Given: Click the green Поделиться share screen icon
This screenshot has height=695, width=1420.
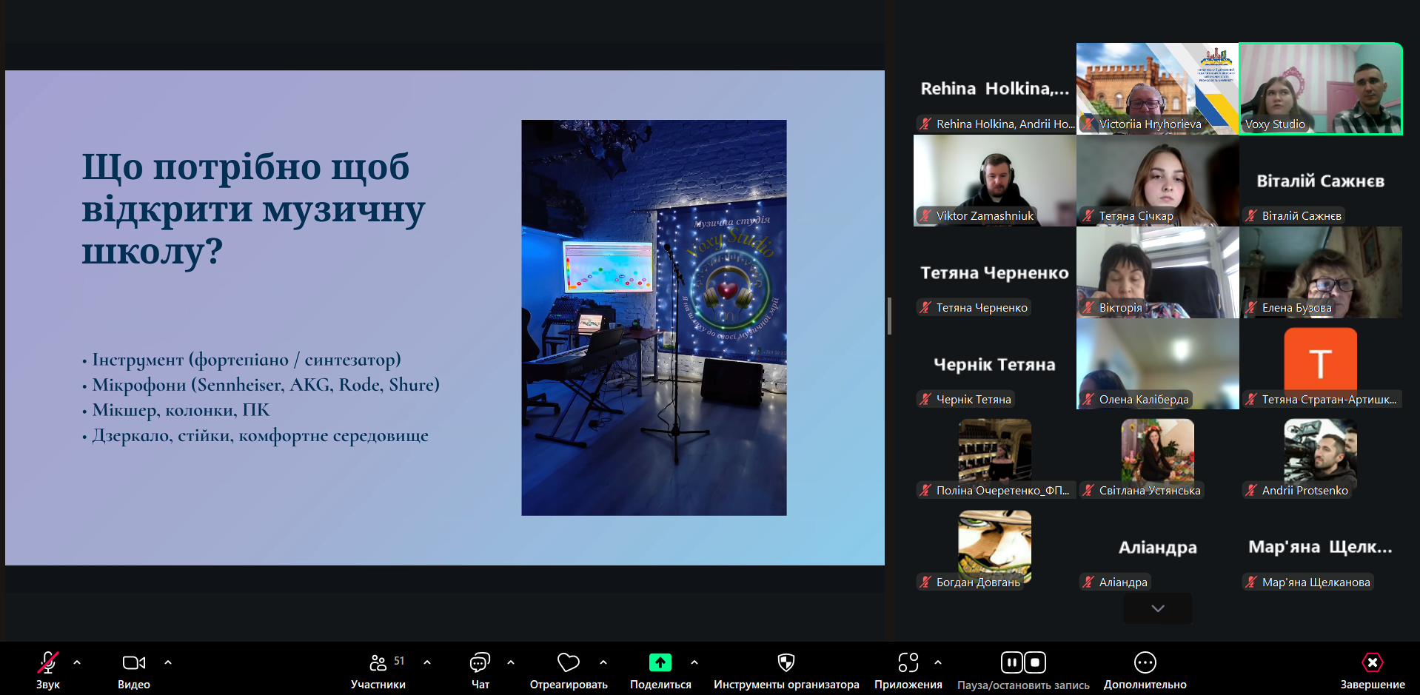Looking at the screenshot, I should point(660,663).
